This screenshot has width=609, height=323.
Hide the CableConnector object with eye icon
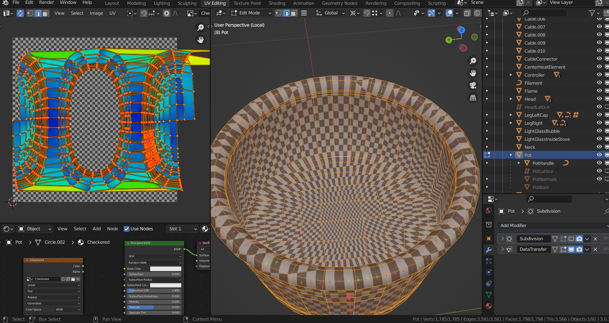(599, 59)
